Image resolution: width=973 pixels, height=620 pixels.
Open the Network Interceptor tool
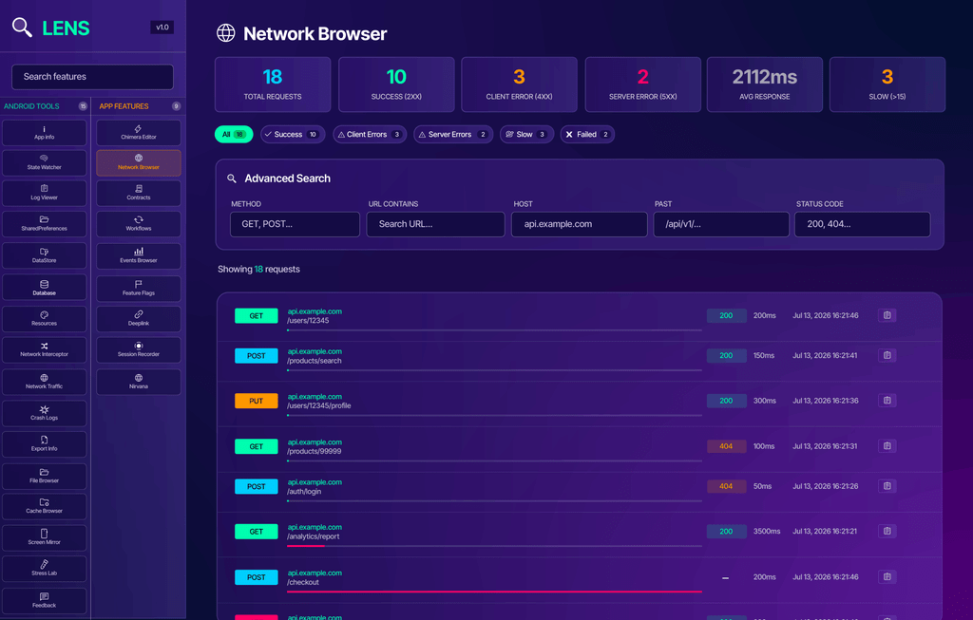[x=44, y=349]
